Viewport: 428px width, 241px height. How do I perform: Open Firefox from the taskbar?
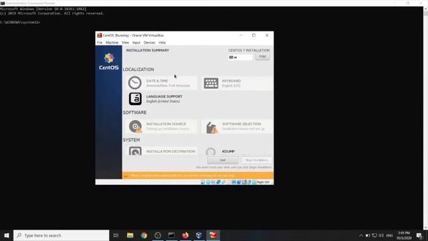(185, 235)
